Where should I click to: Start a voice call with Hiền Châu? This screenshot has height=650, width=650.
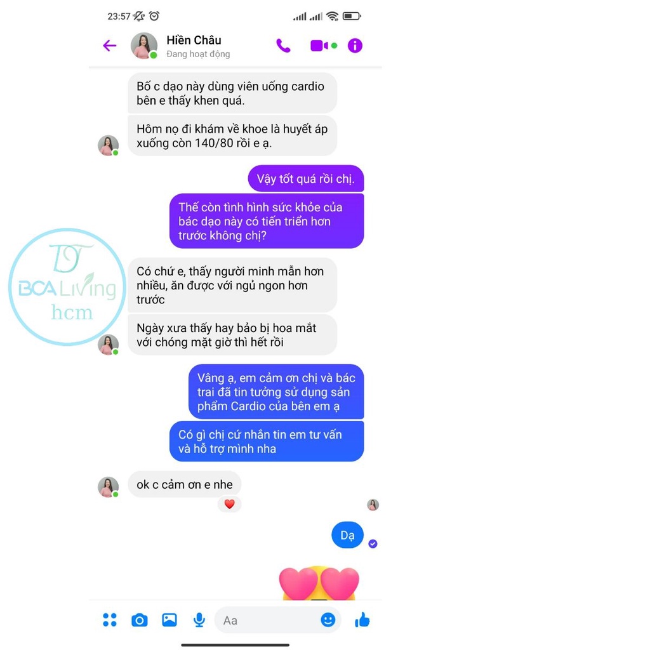coord(283,46)
